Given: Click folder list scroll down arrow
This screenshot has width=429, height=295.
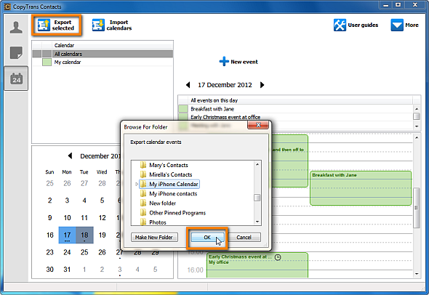Looking at the screenshot, I should 257,222.
